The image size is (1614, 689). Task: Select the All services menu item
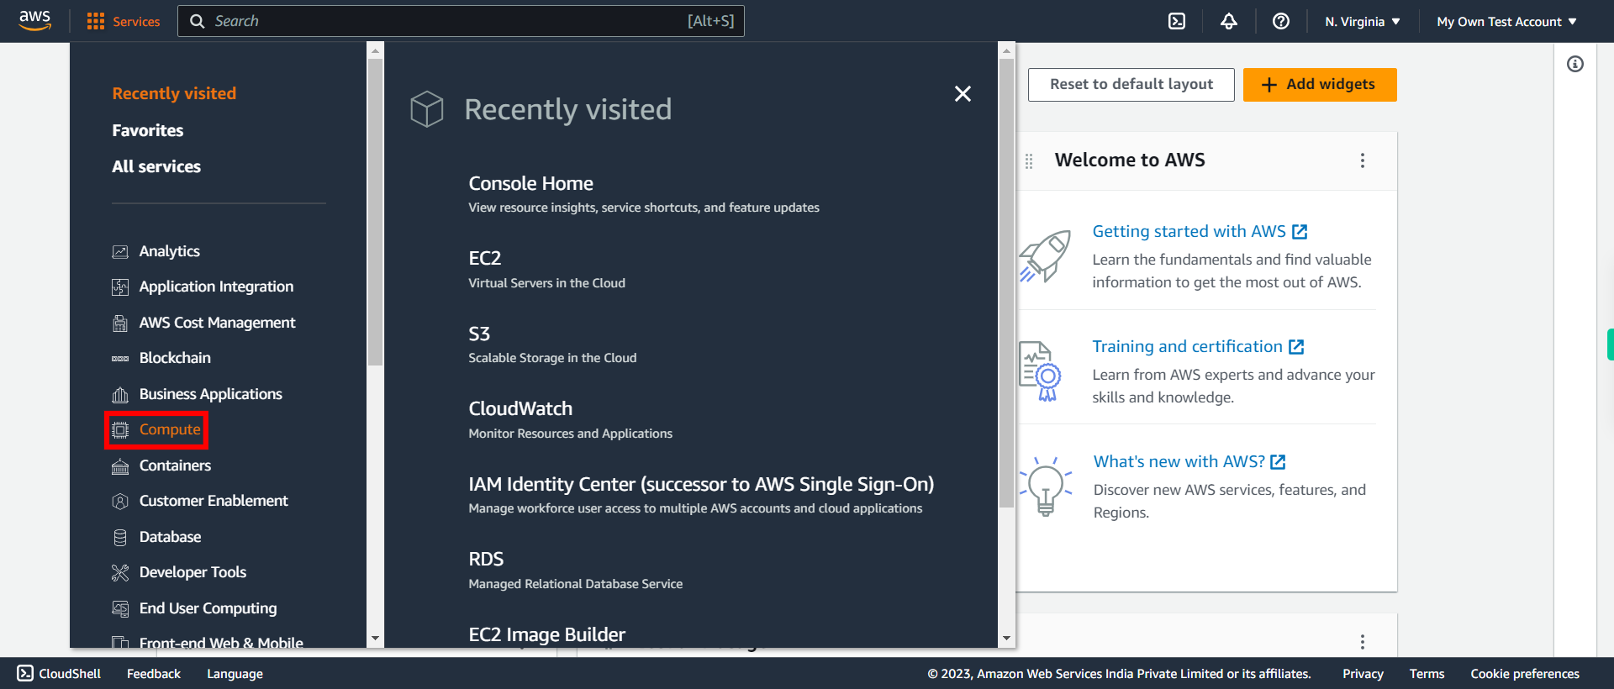point(156,166)
